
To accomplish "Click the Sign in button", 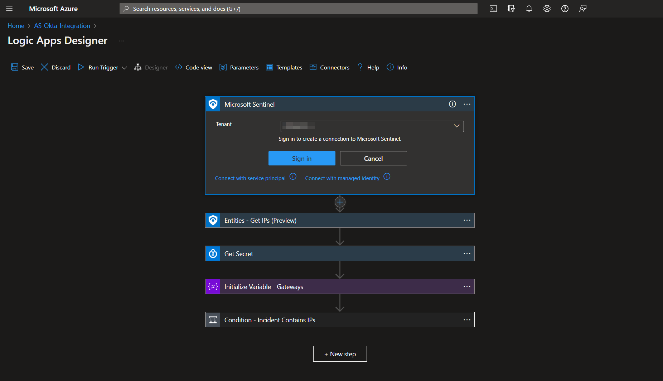I will 302,158.
